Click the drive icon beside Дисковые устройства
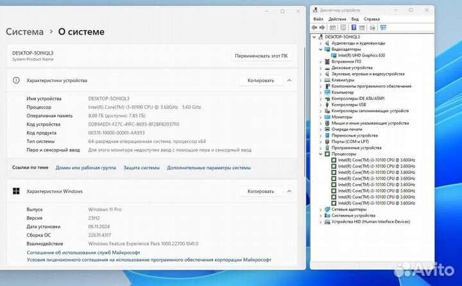Screen dimensions: 462x286 [x=327, y=68]
